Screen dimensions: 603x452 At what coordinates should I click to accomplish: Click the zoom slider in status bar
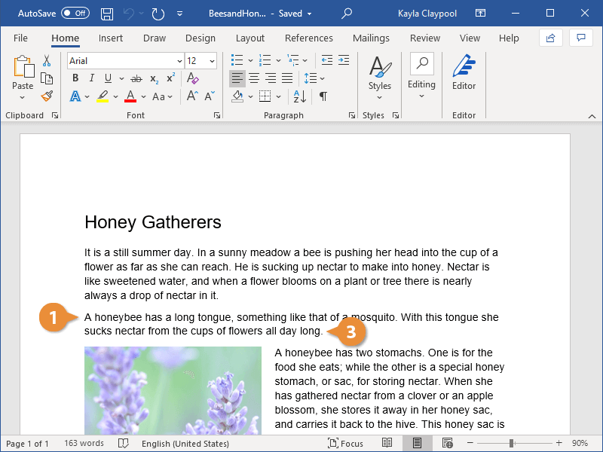pyautogui.click(x=512, y=444)
